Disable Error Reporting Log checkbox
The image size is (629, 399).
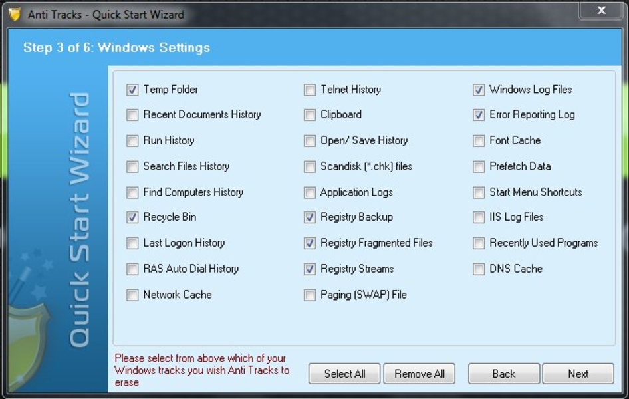click(x=479, y=115)
